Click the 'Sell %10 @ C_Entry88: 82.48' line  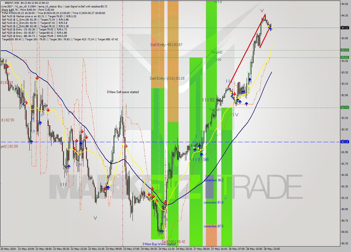click(x=35, y=26)
